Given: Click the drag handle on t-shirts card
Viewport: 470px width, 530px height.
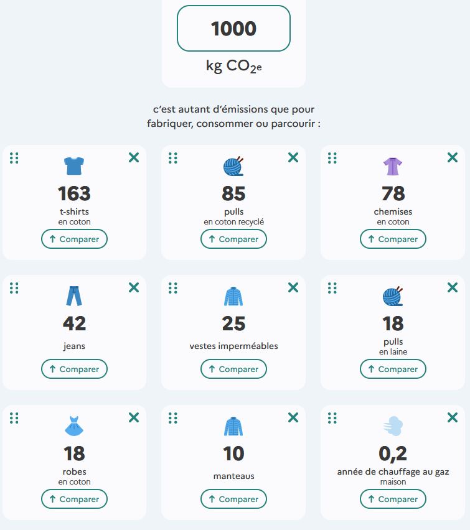Looking at the screenshot, I should (14, 159).
